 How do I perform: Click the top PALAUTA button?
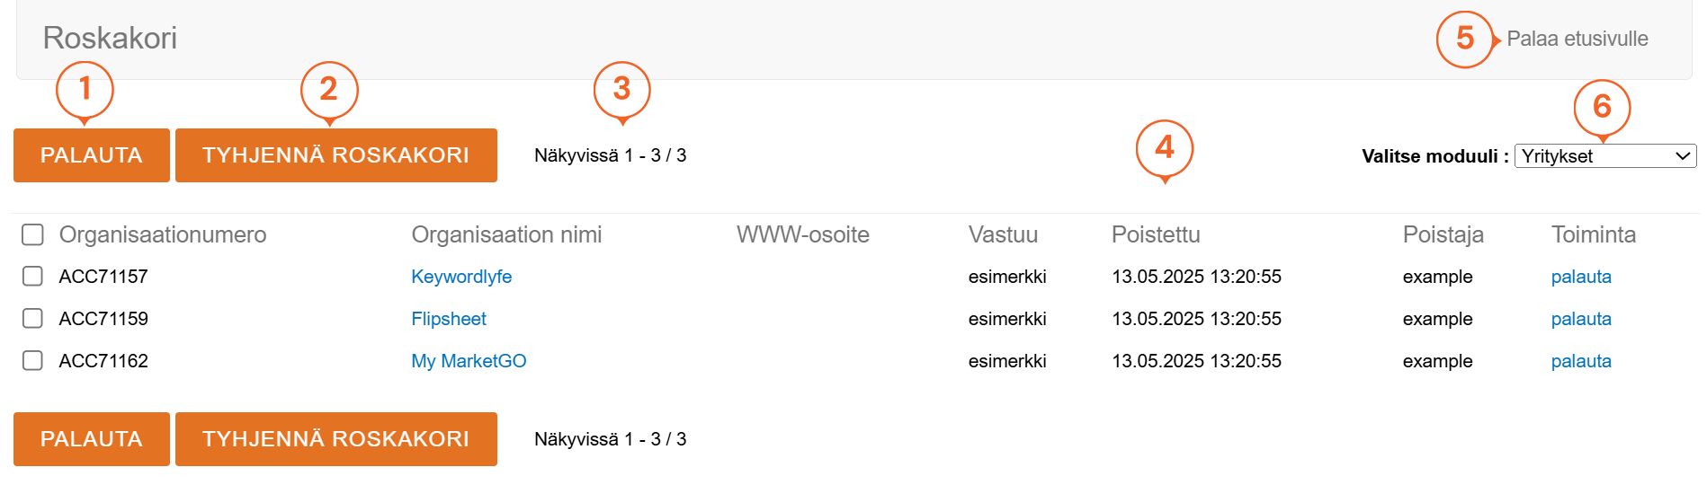pyautogui.click(x=91, y=155)
